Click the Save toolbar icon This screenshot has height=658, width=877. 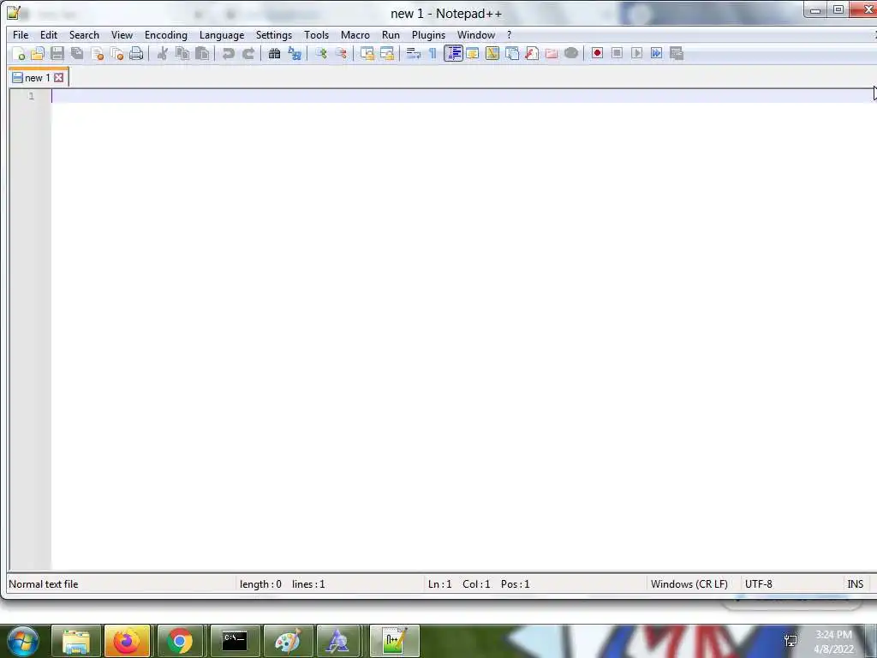coord(57,54)
